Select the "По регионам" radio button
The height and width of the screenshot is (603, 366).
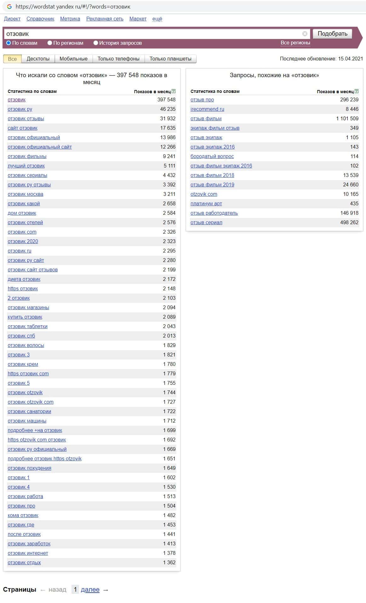click(50, 43)
